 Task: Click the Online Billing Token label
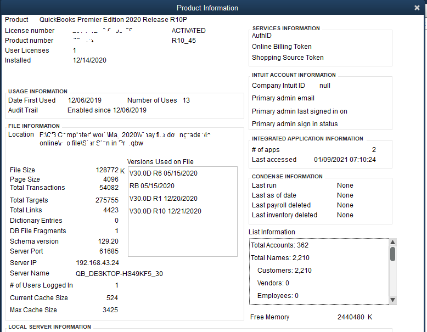[x=282, y=47]
